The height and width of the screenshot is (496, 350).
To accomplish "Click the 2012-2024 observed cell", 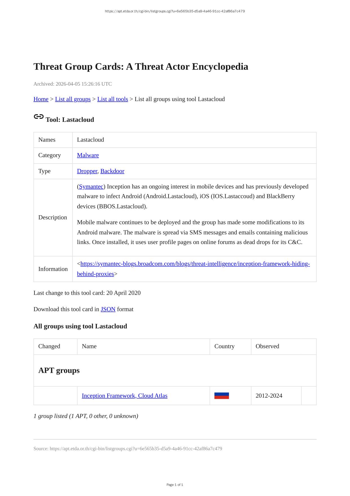I will tap(269, 395).
